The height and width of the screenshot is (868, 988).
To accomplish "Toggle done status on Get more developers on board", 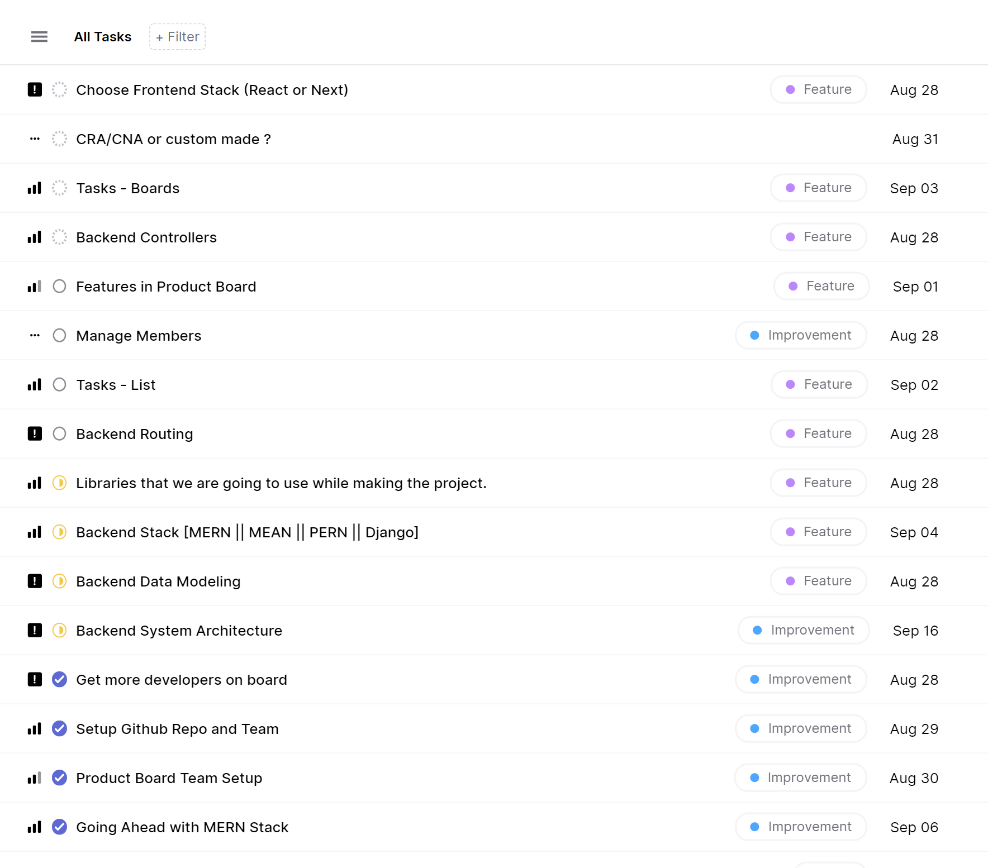I will click(x=59, y=679).
